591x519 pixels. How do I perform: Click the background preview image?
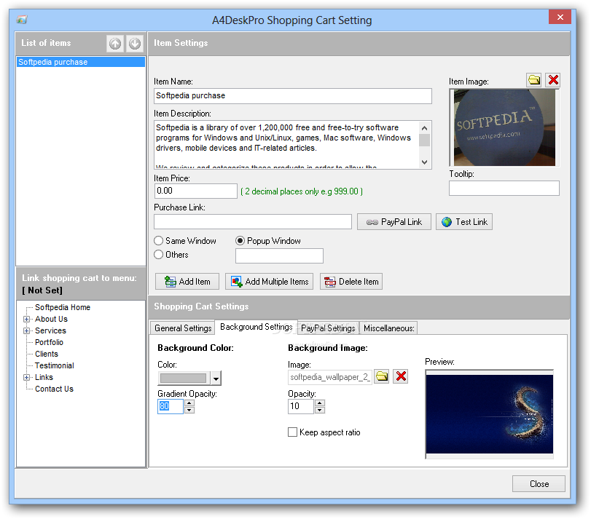click(x=490, y=414)
